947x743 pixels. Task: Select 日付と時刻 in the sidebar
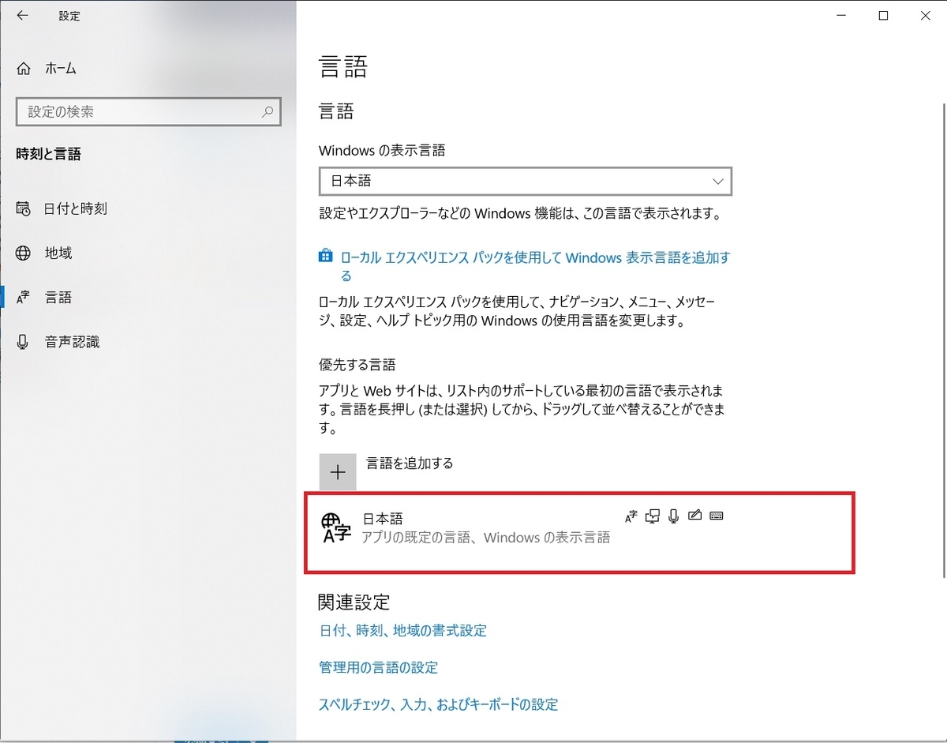pos(76,208)
